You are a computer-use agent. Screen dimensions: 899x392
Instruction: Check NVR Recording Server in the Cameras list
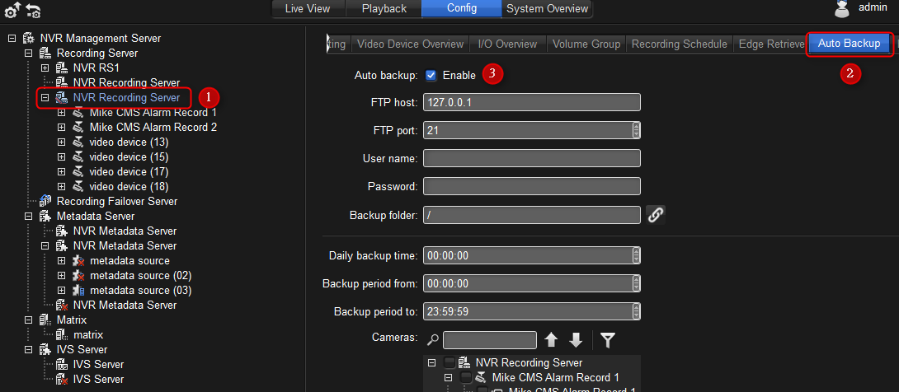pyautogui.click(x=449, y=362)
